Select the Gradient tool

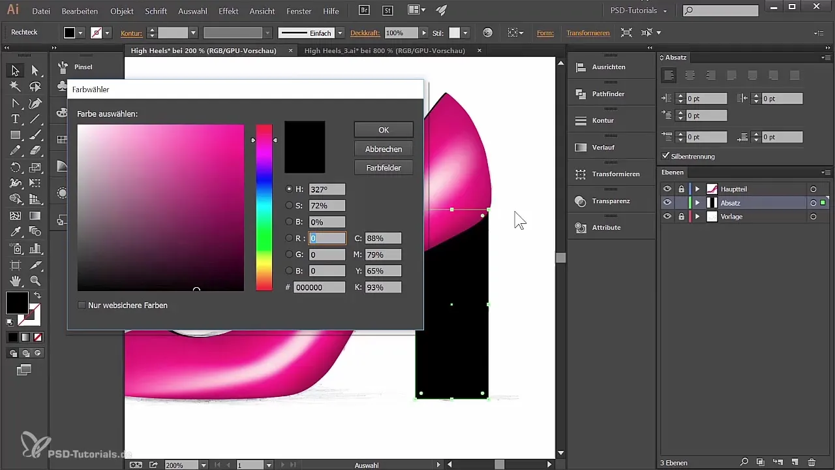pyautogui.click(x=35, y=215)
